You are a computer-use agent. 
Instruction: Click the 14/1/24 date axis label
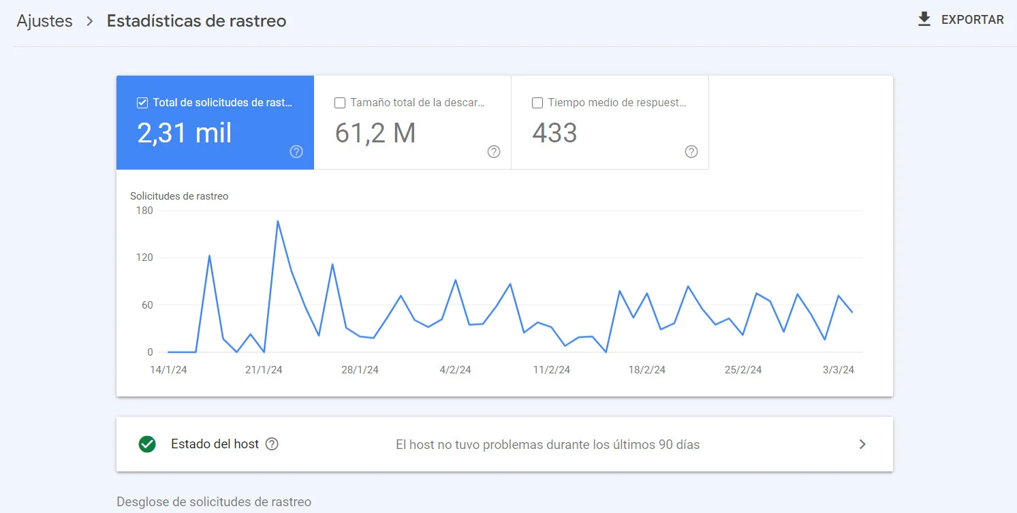pos(168,370)
